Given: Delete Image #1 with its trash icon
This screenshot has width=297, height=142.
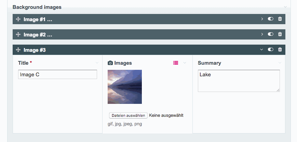Looking at the screenshot, I should [x=280, y=19].
